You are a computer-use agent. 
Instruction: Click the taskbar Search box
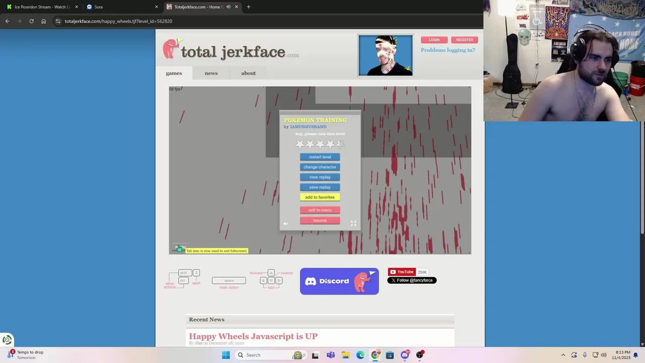coord(271,355)
